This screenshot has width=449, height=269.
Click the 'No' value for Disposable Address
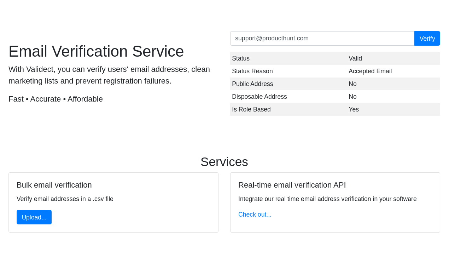pos(352,97)
